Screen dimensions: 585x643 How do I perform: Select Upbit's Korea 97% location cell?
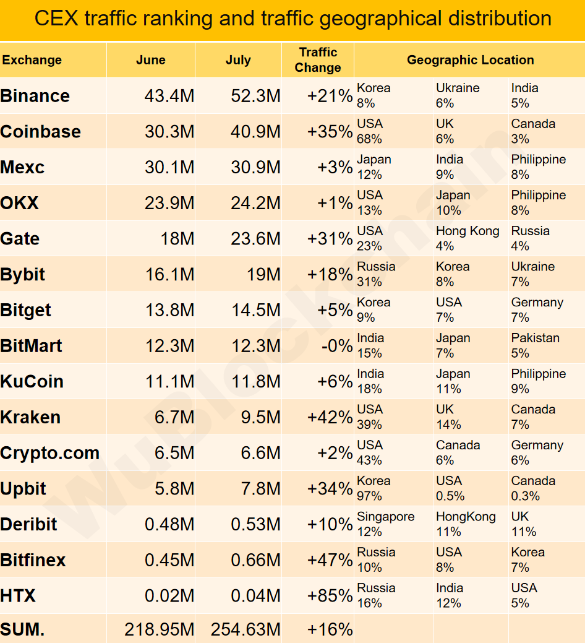(374, 488)
